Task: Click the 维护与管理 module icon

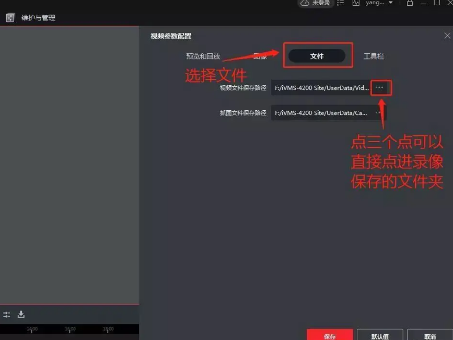Action: [10, 18]
